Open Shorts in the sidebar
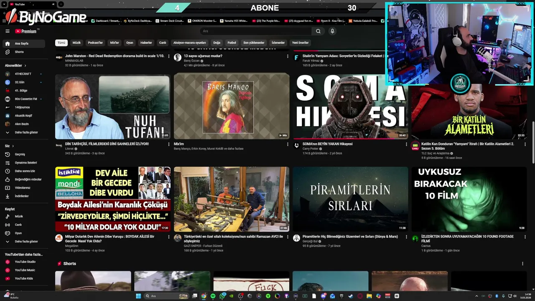The image size is (535, 301). 24,52
